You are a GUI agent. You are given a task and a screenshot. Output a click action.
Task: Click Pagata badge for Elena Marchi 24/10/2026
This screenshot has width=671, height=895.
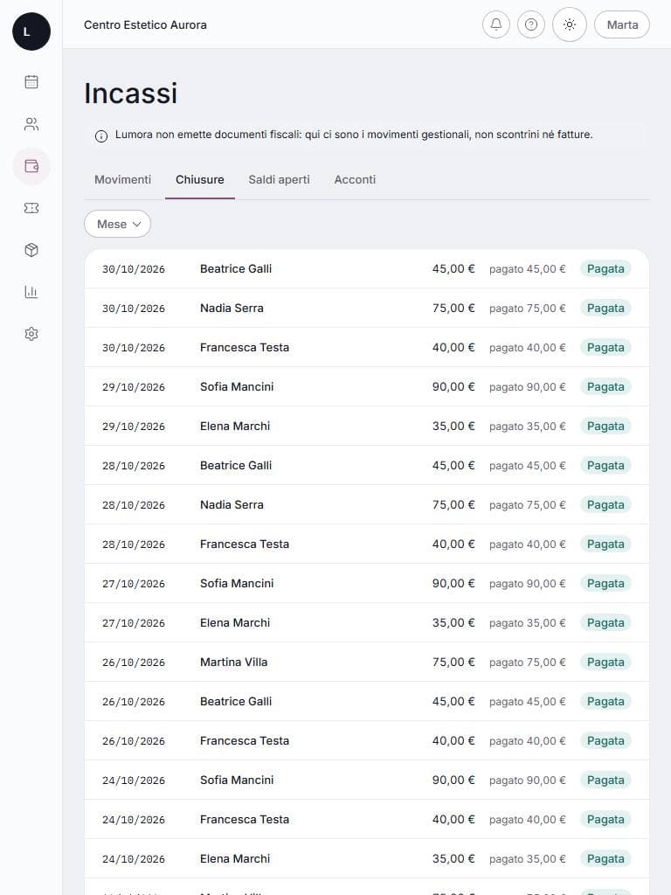click(605, 860)
